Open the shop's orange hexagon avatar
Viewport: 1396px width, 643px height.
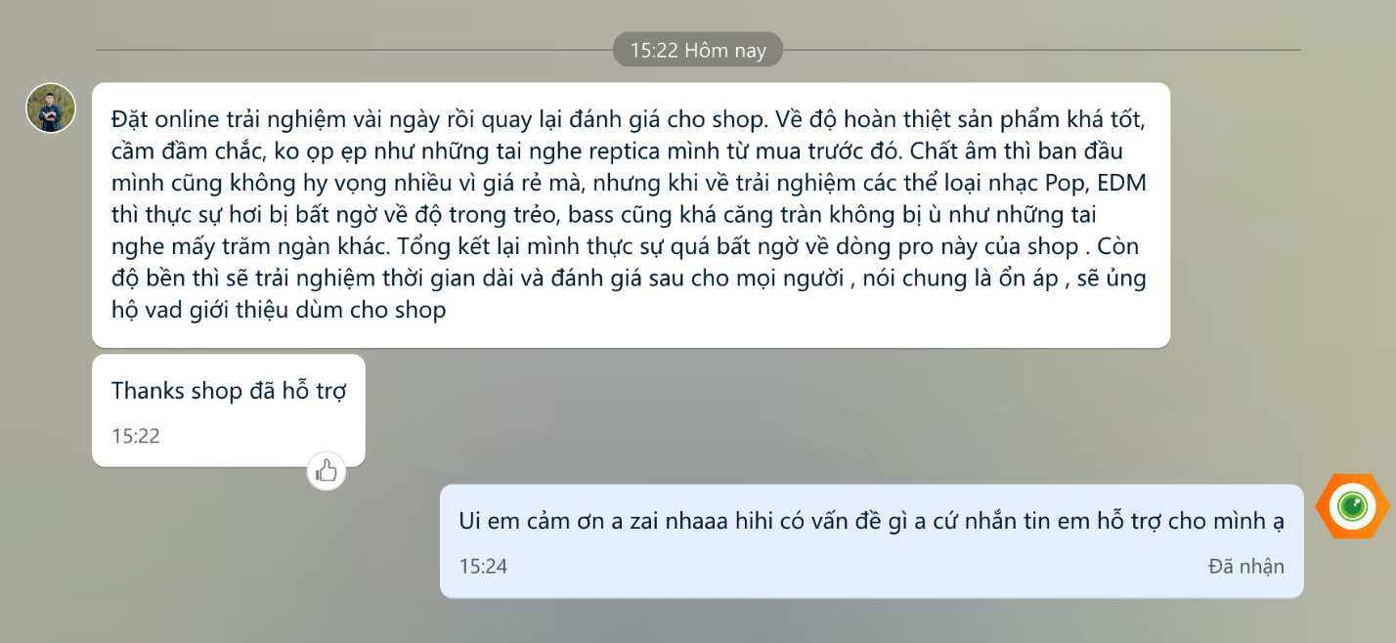click(1353, 506)
